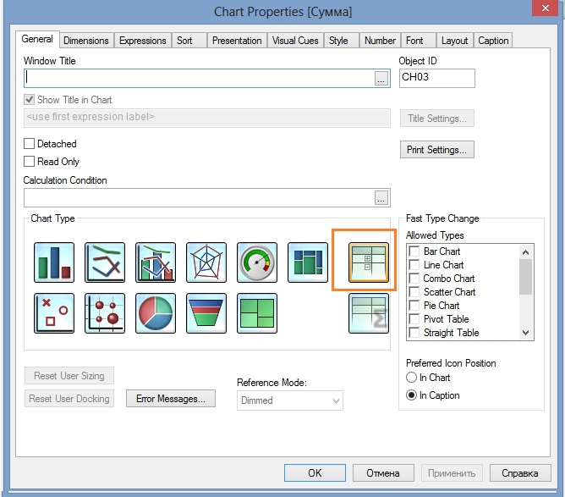The image size is (565, 497).
Task: Click Allowed Types list scroll down arrow
Action: coord(526,333)
